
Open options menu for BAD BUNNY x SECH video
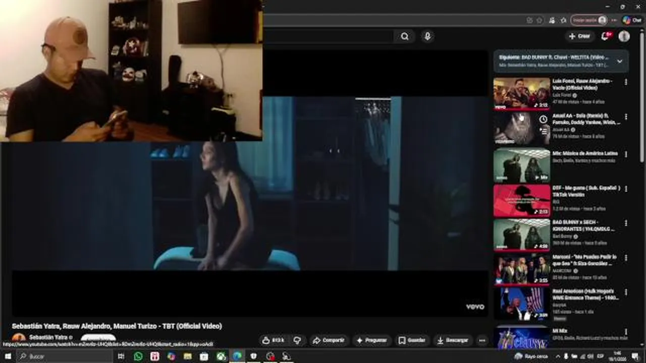point(626,223)
